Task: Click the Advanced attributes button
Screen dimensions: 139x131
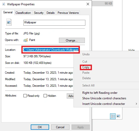Action: pyautogui.click(x=70, y=96)
